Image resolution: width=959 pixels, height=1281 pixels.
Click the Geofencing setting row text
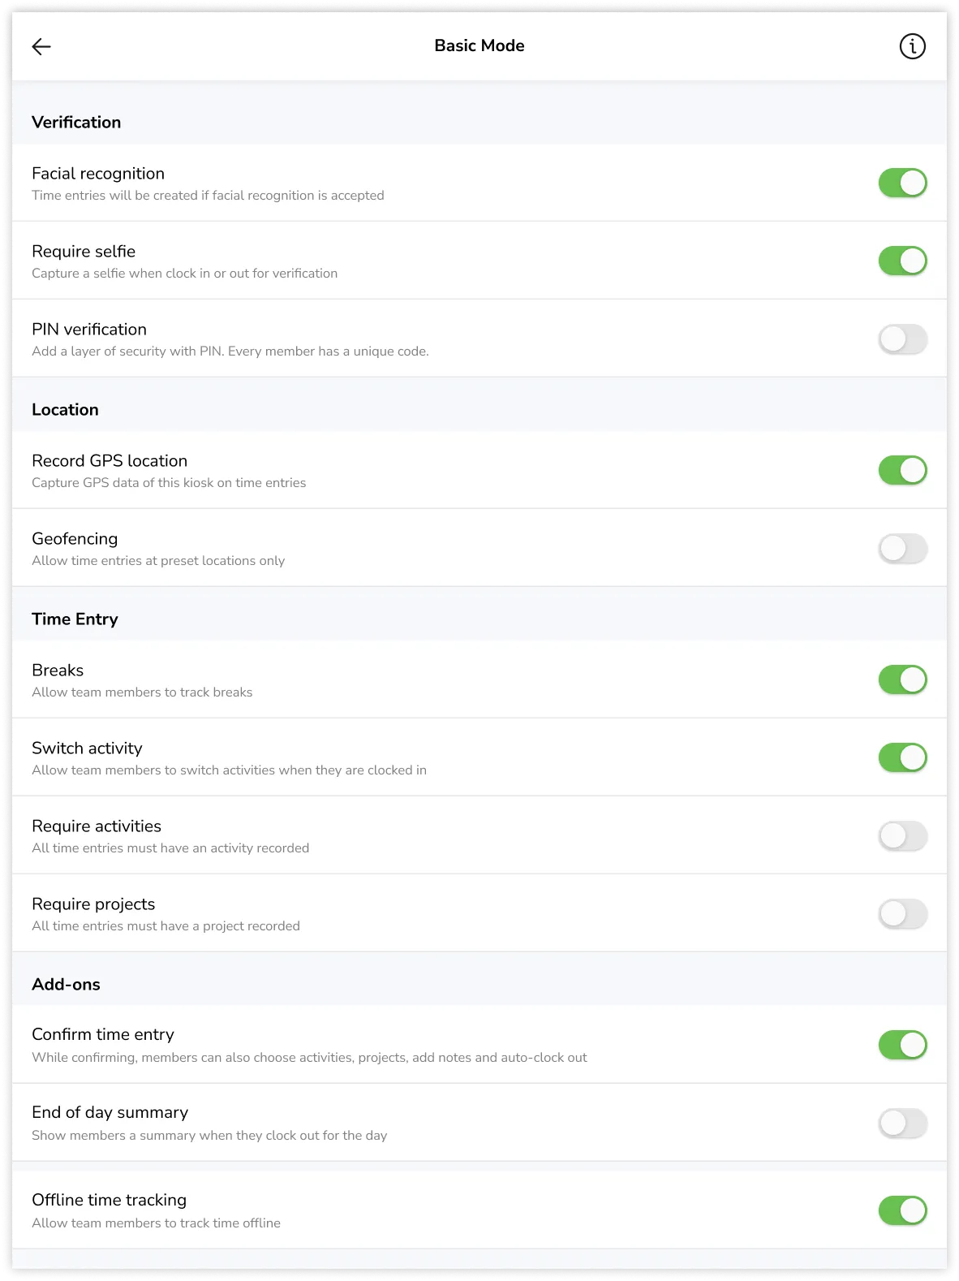click(x=75, y=539)
